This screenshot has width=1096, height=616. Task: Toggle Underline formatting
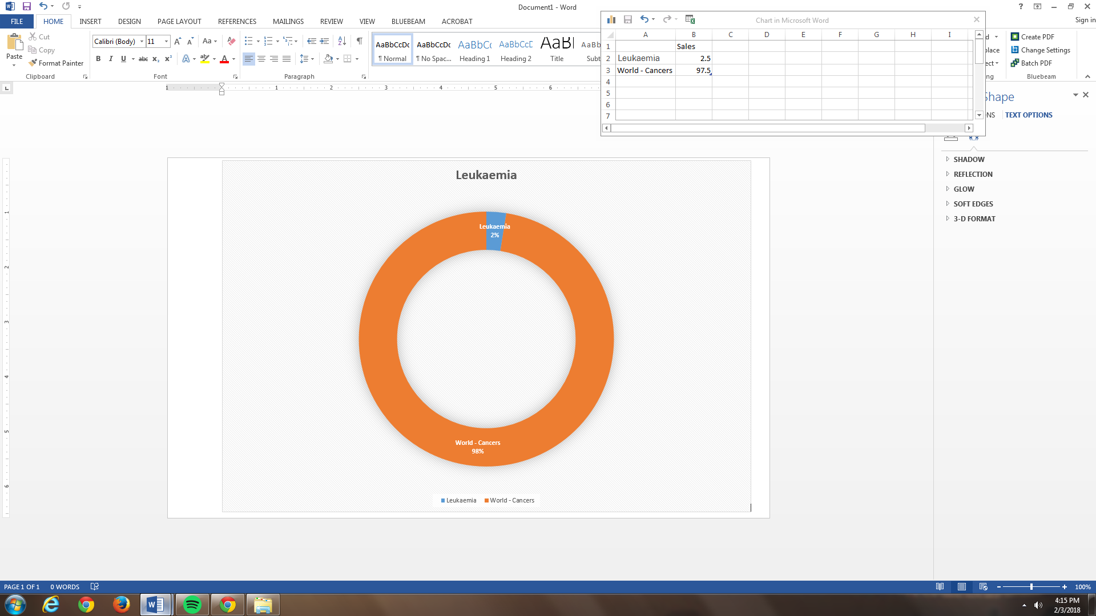pos(123,59)
